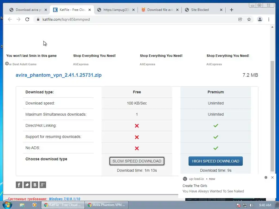Open avira_phantom_vpn zip file link
The height and width of the screenshot is (209, 279).
coord(59,75)
